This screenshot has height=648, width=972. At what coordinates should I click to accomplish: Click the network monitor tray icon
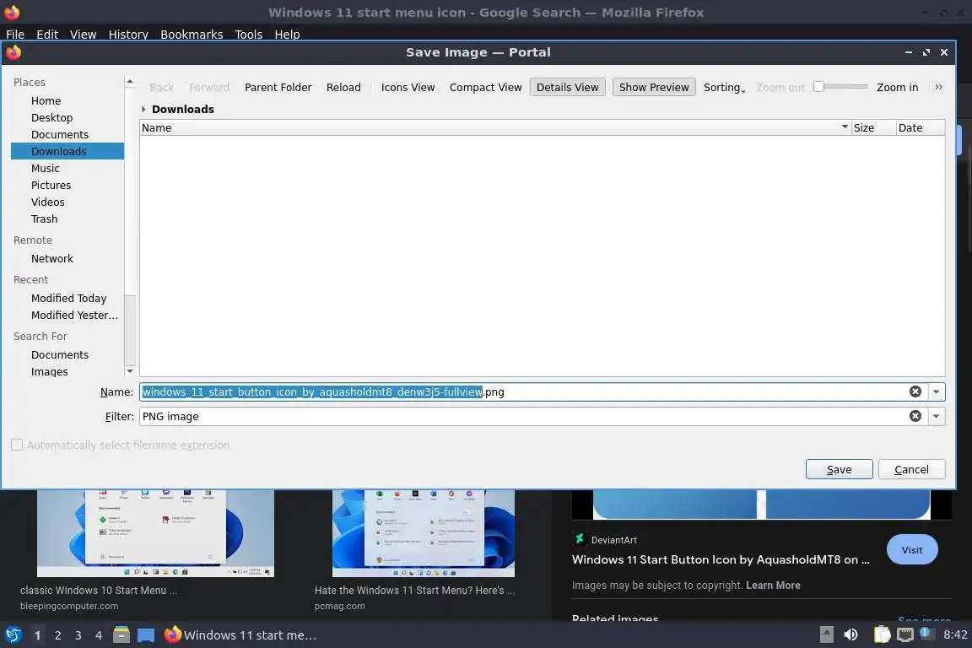pyautogui.click(x=905, y=634)
